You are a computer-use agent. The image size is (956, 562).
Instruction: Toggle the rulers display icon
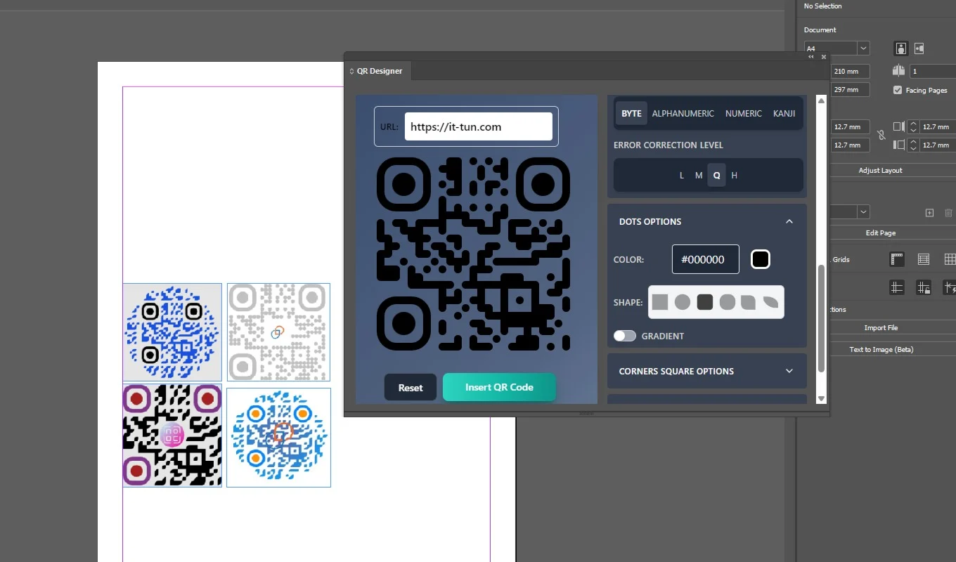[x=896, y=259]
